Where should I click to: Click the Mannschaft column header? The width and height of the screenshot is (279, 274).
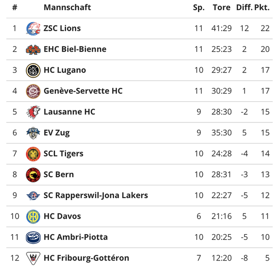(67, 8)
